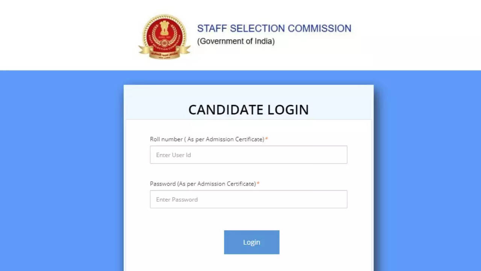Click the red asterisk beside Roll number label
The image size is (481, 271).
pyautogui.click(x=266, y=139)
